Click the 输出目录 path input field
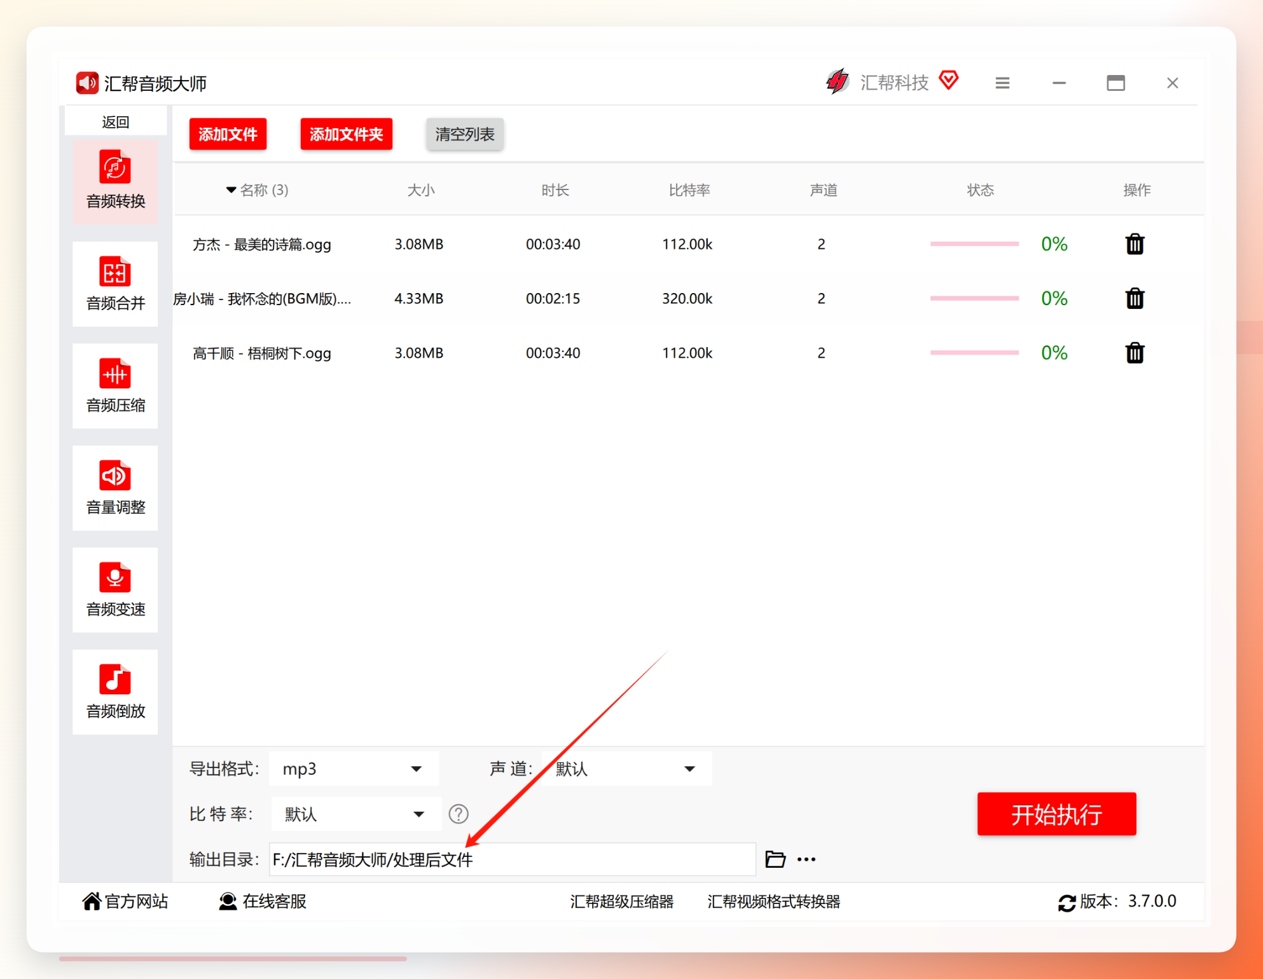The image size is (1263, 979). click(513, 859)
